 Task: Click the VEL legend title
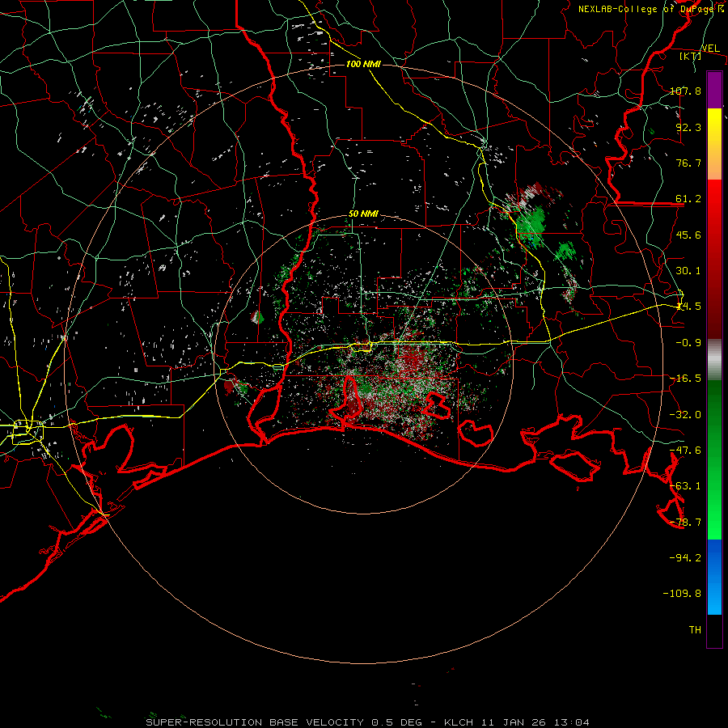pos(710,49)
